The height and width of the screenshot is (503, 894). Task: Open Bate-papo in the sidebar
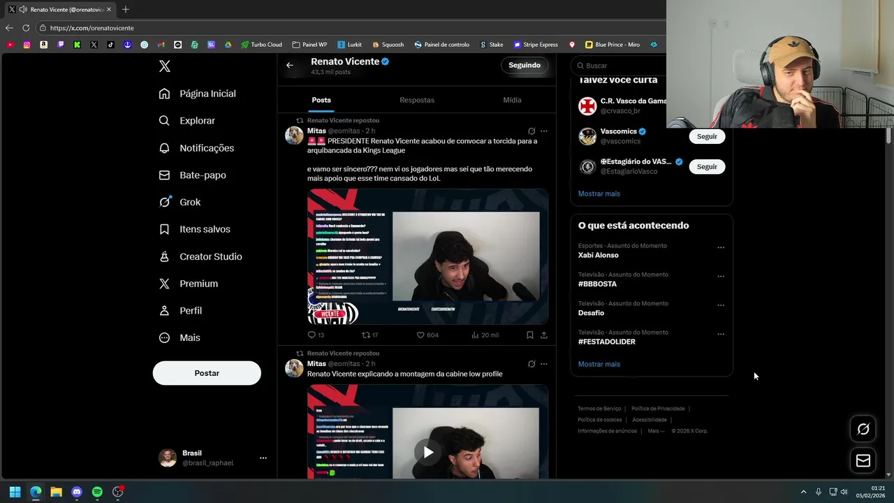coord(193,175)
